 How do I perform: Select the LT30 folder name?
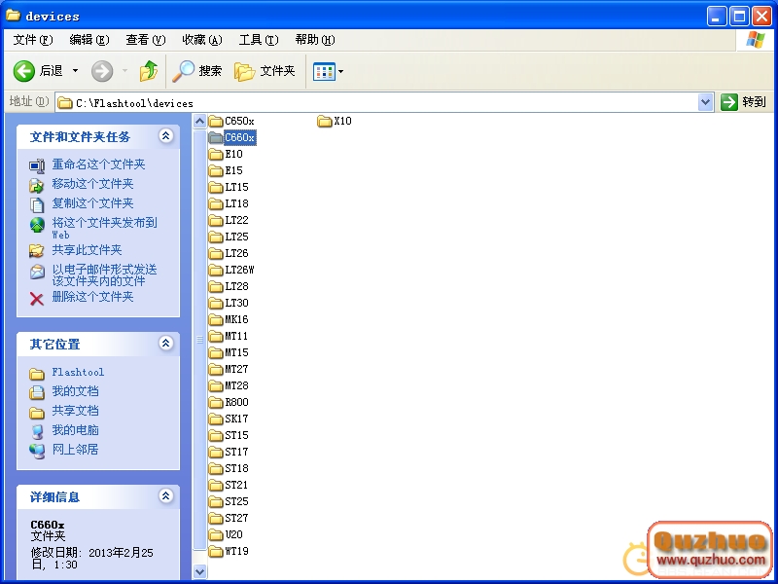236,303
